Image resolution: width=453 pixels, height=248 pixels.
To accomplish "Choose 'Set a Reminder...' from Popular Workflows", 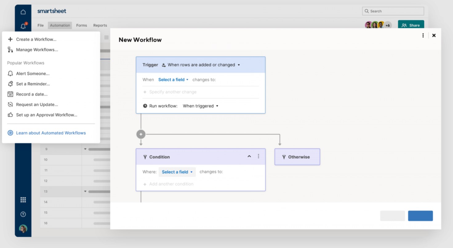I will [33, 84].
